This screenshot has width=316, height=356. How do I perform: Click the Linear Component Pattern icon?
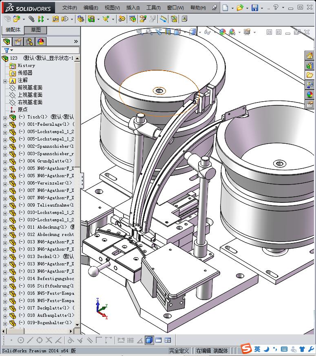point(41,19)
